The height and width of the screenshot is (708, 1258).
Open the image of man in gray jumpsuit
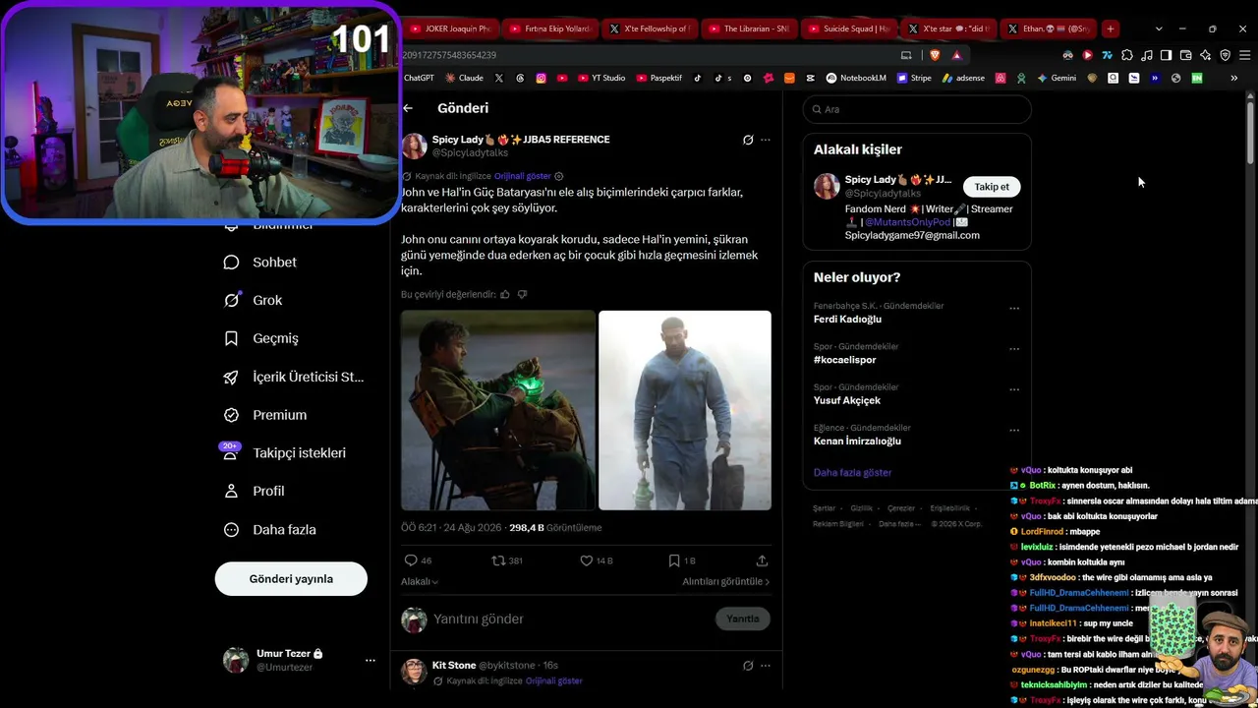click(685, 411)
